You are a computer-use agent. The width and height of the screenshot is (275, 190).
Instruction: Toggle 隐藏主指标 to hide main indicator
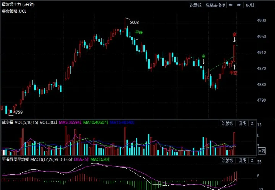[x=215, y=5]
